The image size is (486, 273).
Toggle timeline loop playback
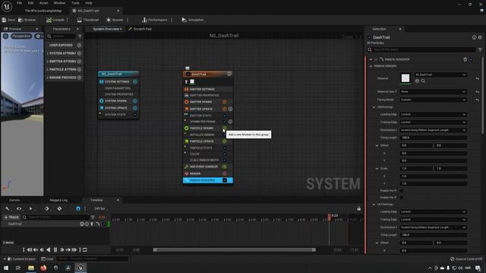point(84,249)
